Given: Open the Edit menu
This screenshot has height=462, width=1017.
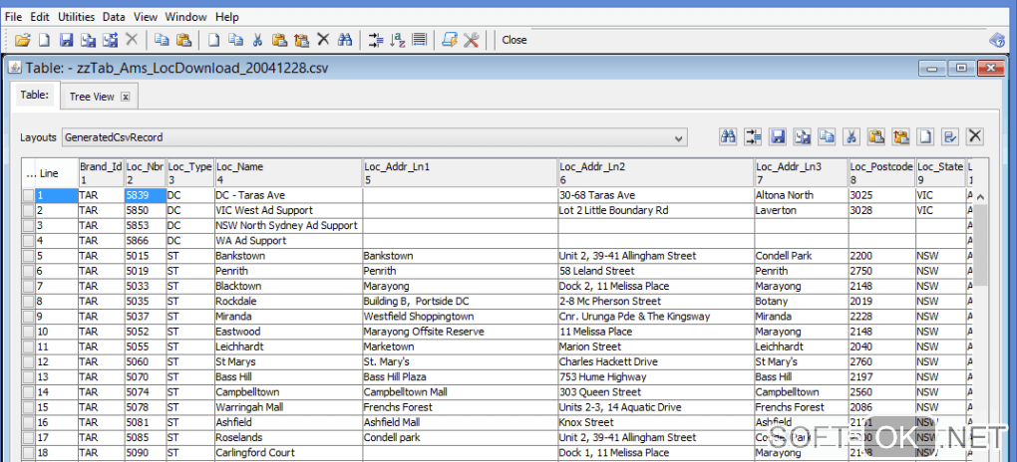Looking at the screenshot, I should click(39, 17).
